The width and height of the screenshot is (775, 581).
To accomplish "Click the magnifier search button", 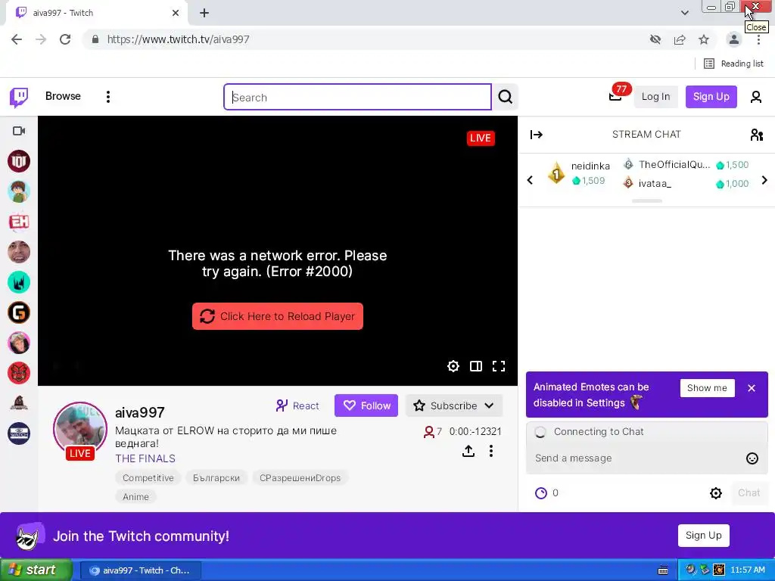I will tap(505, 97).
